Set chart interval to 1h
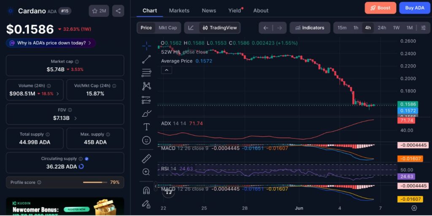This screenshot has height=216, width=432. click(356, 28)
